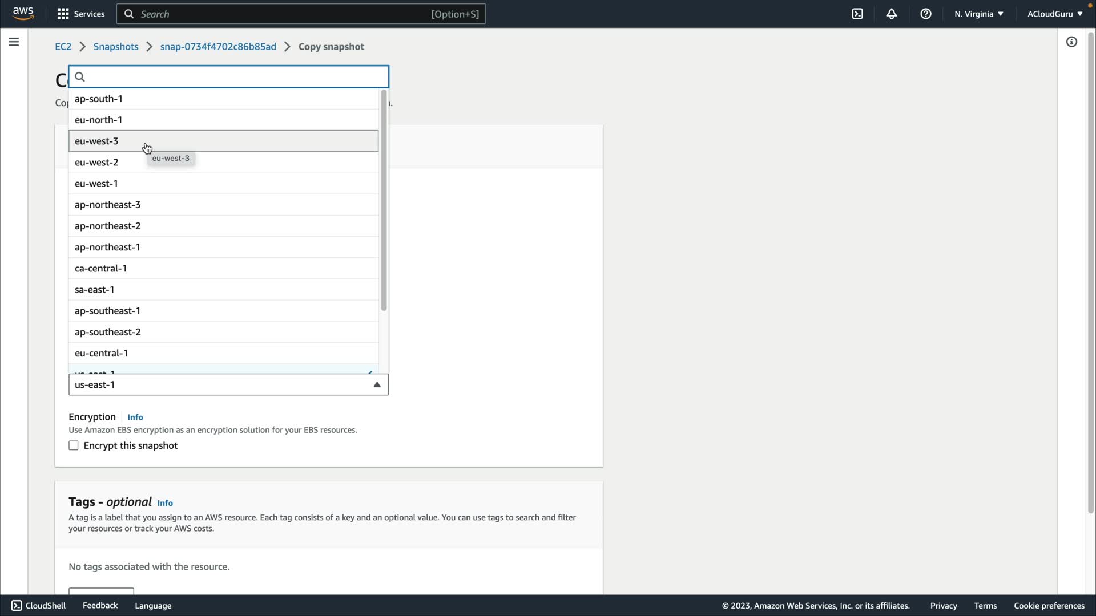Expand the left hamburger navigation menu
The width and height of the screenshot is (1096, 616).
pyautogui.click(x=14, y=42)
